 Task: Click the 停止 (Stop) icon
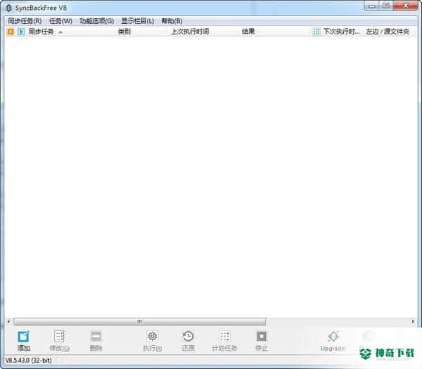coord(262,336)
